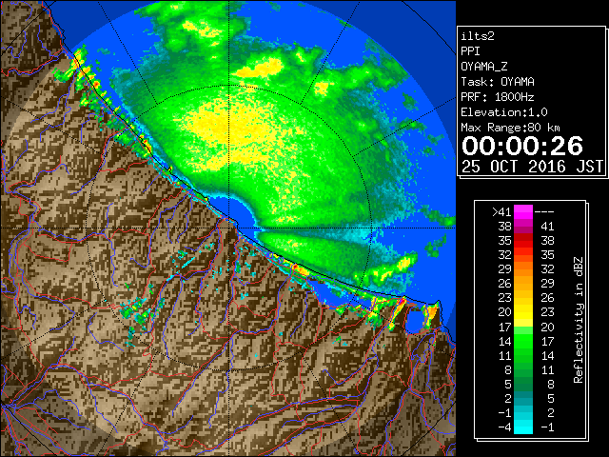Click the 'Elevation:1.0' line

click(504, 112)
